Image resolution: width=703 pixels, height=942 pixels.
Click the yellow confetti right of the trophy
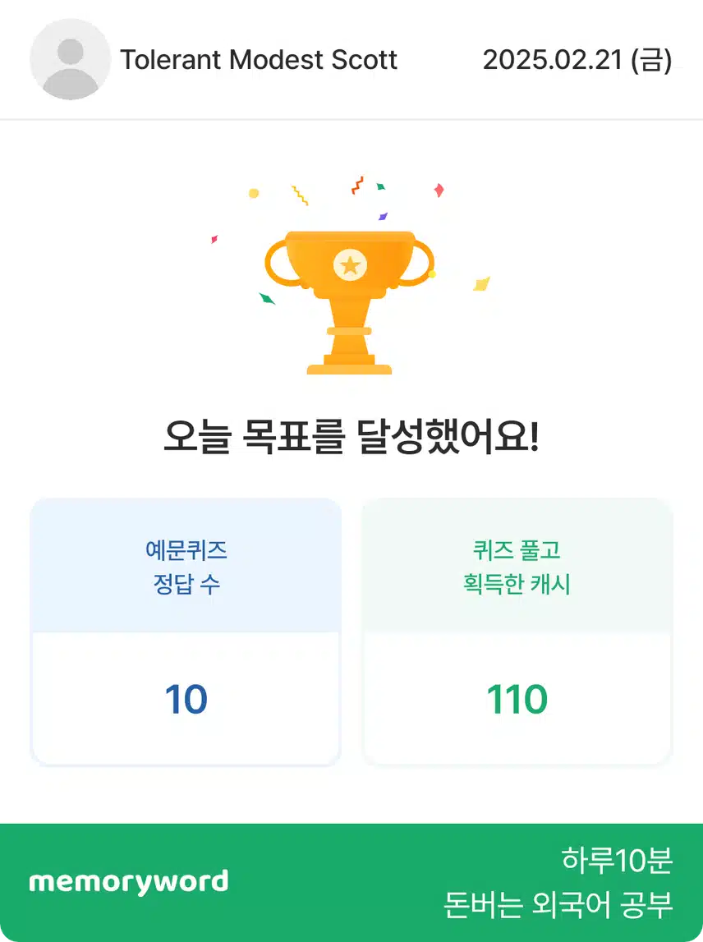pos(482,283)
